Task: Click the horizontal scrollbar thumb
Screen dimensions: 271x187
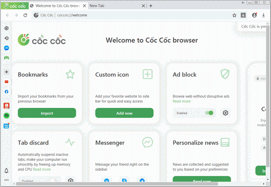Action: coord(117,184)
